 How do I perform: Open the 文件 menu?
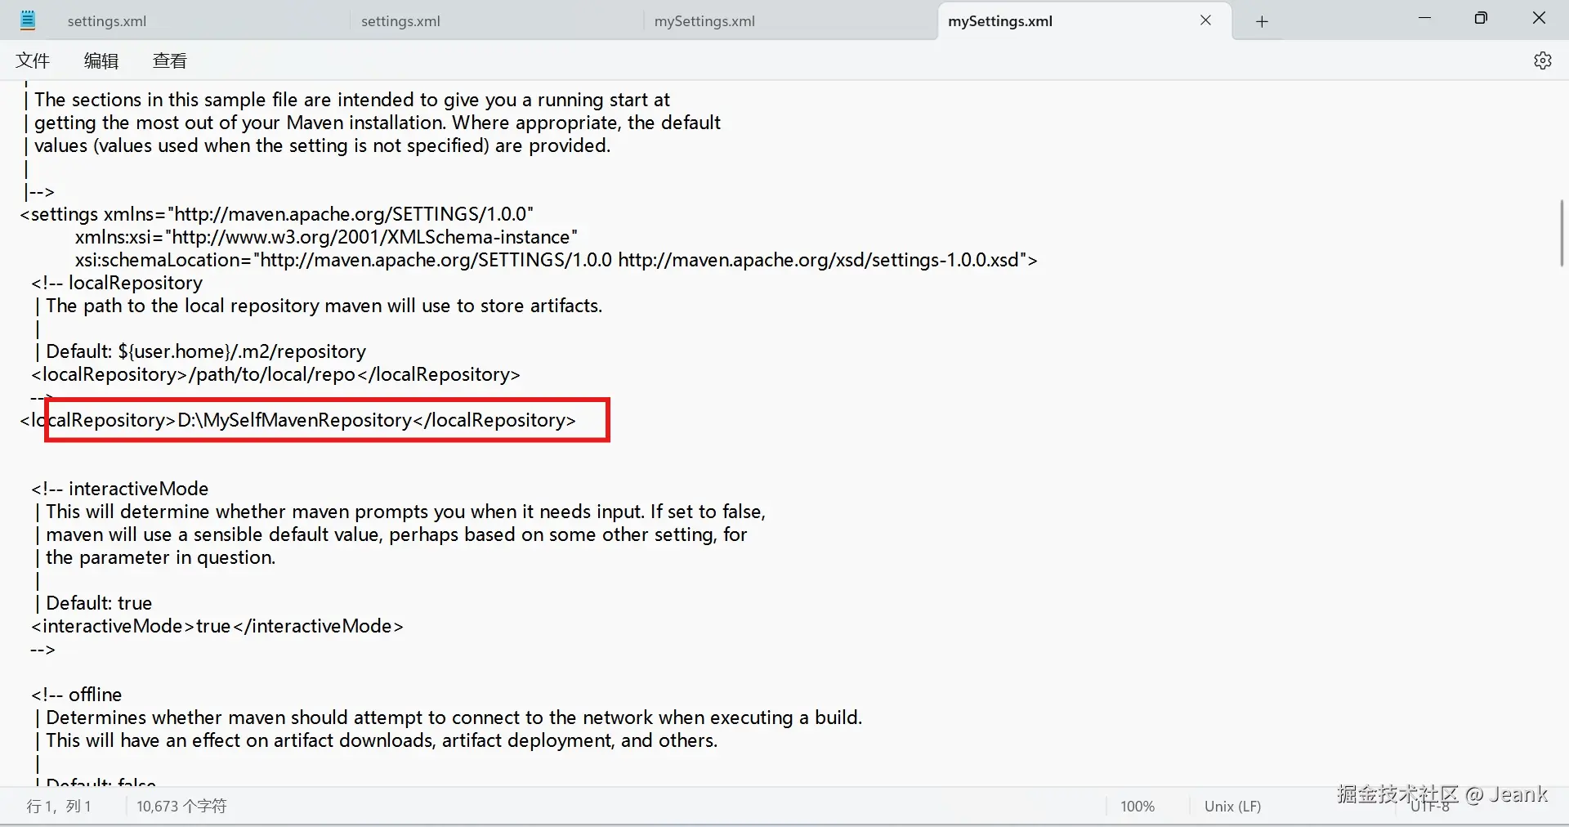pyautogui.click(x=33, y=60)
